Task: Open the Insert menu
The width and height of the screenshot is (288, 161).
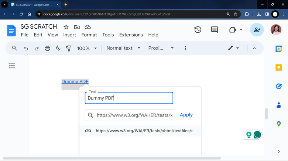Action: click(70, 35)
